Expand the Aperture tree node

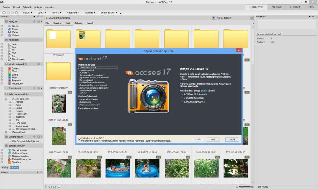point(10,102)
